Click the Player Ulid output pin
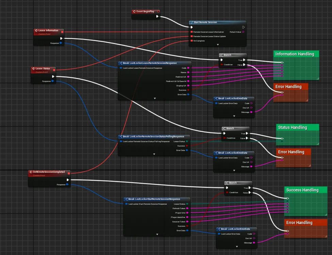 pos(187,213)
